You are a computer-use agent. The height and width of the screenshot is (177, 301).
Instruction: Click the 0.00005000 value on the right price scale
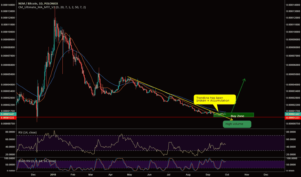[x=293, y=74]
